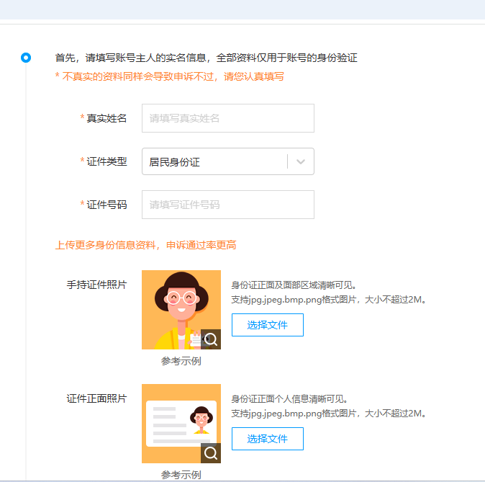
Task: Click the 证件正面照片 label
Action: pos(97,398)
